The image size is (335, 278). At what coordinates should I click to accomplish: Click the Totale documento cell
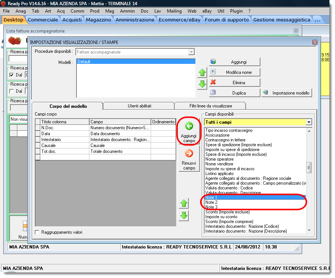coord(120,151)
